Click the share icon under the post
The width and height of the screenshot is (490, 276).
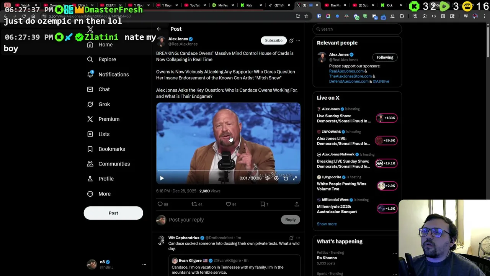click(x=297, y=204)
